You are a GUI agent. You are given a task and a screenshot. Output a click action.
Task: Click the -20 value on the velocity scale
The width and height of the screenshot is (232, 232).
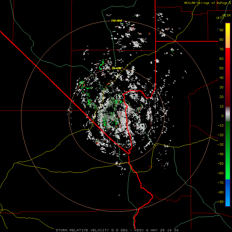[220, 135]
